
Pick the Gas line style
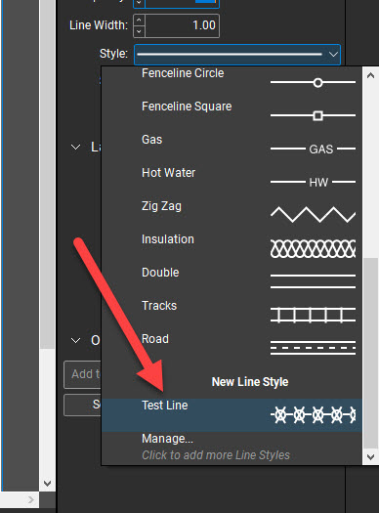tap(232, 145)
